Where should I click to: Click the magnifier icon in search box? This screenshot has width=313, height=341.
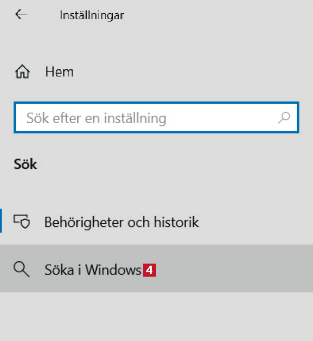click(x=284, y=118)
